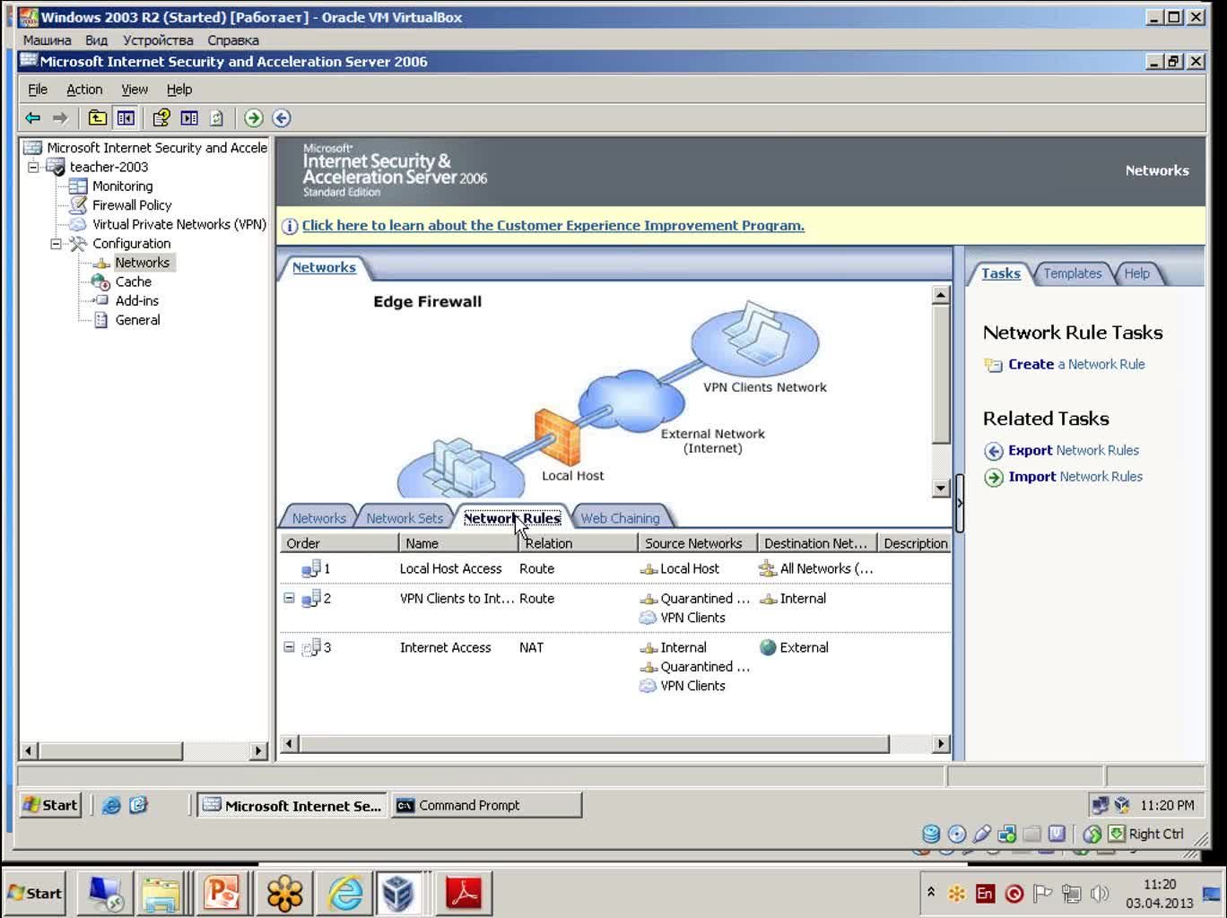Click the Up One Level toolbar icon
Image resolution: width=1227 pixels, height=918 pixels.
pyautogui.click(x=97, y=117)
